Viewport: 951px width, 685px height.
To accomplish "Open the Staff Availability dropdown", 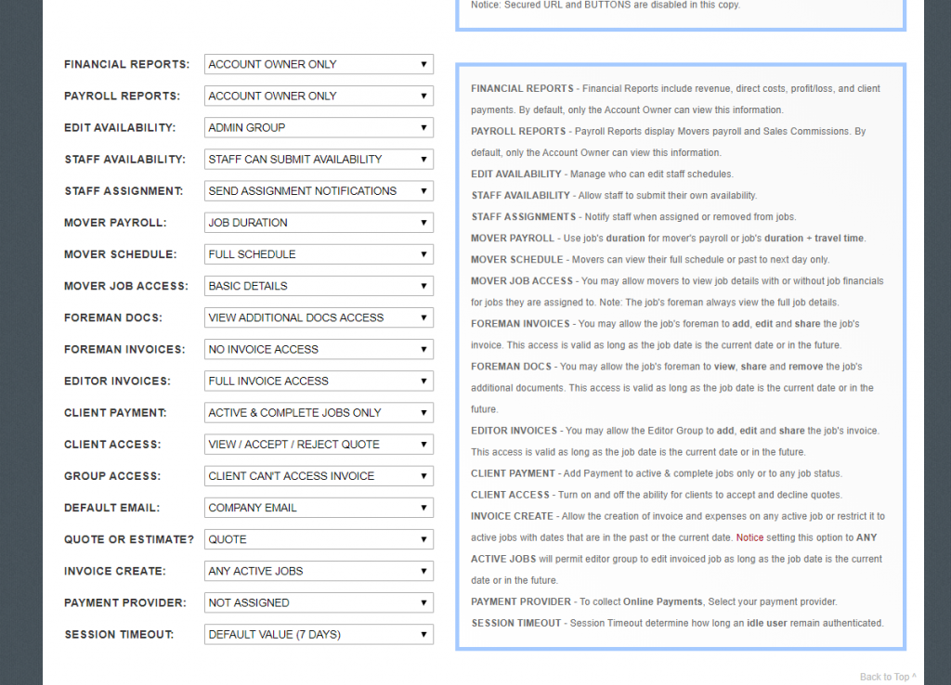I will pos(319,159).
